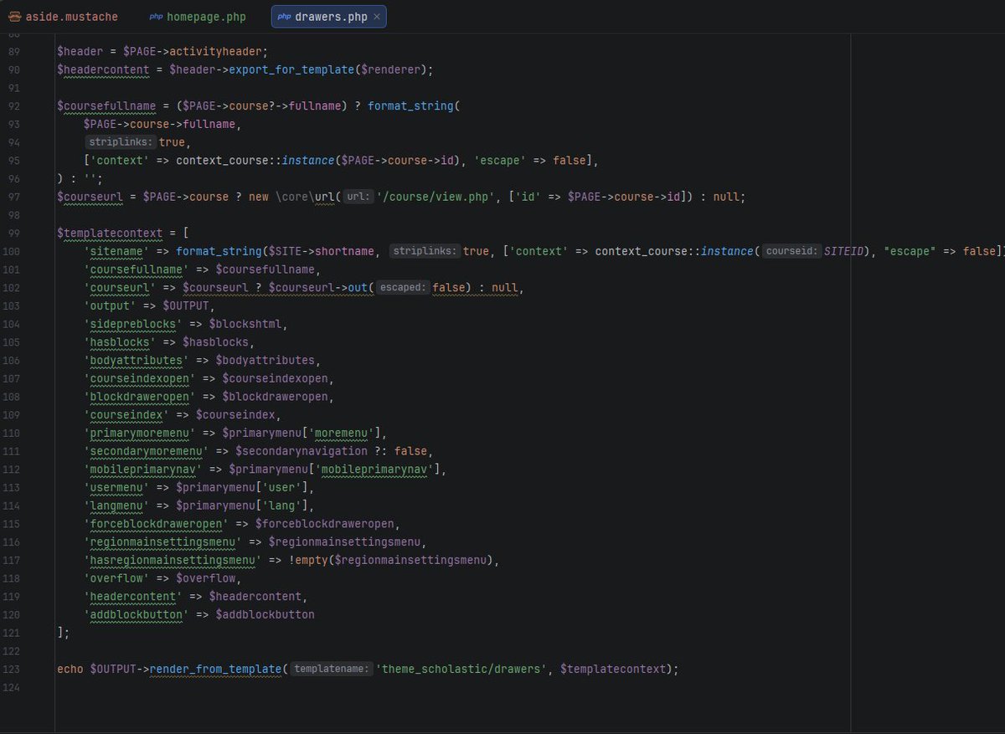Click the $secondarynavigation variable
Viewport: 1005px width, 734px height.
301,451
